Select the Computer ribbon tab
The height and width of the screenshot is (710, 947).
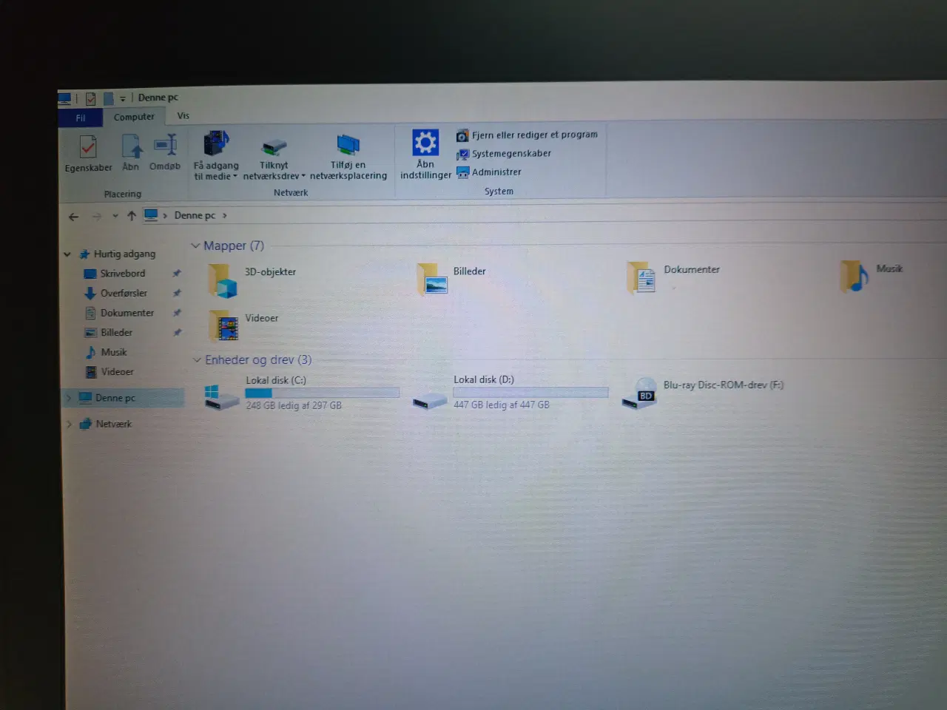point(134,117)
